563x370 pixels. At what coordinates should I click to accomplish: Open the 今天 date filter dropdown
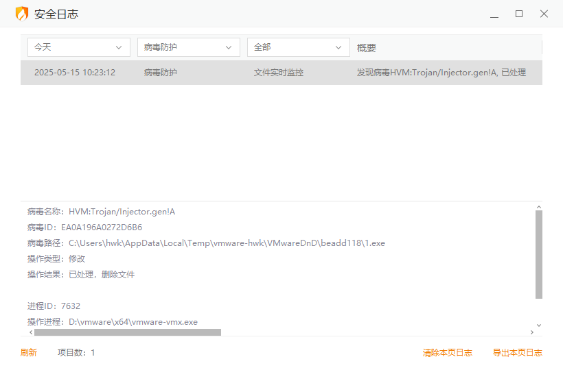point(79,47)
